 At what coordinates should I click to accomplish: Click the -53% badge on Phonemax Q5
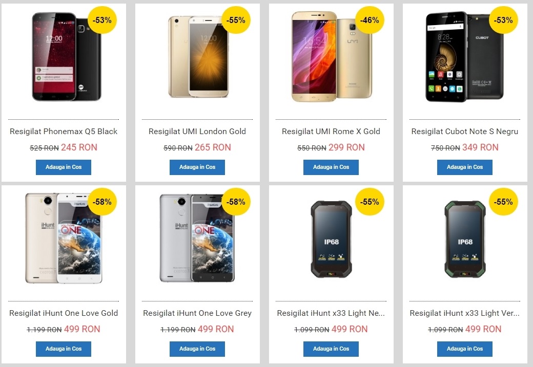pos(103,20)
